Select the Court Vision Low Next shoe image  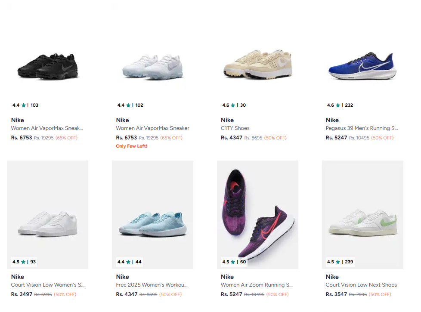click(x=362, y=222)
